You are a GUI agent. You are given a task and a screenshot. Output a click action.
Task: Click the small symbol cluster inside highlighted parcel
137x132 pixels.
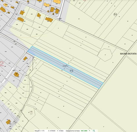pos(66,66)
